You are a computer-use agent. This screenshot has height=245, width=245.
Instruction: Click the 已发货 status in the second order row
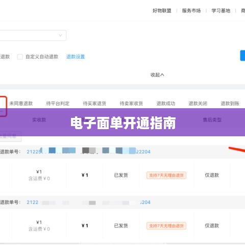click(x=121, y=226)
